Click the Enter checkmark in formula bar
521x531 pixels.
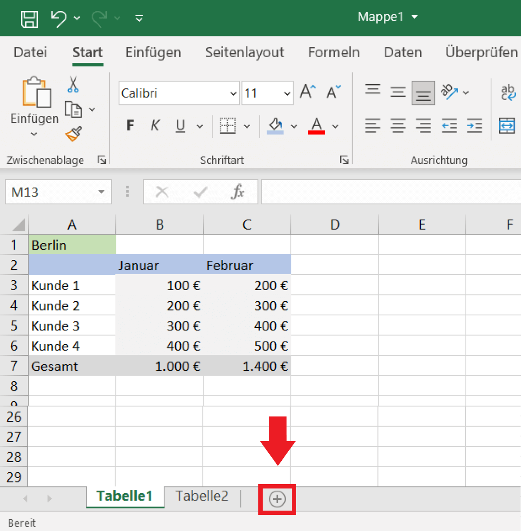[x=200, y=192]
